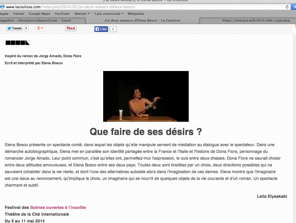
Task: Open the YouTube bookmark
Action: coord(62,14)
